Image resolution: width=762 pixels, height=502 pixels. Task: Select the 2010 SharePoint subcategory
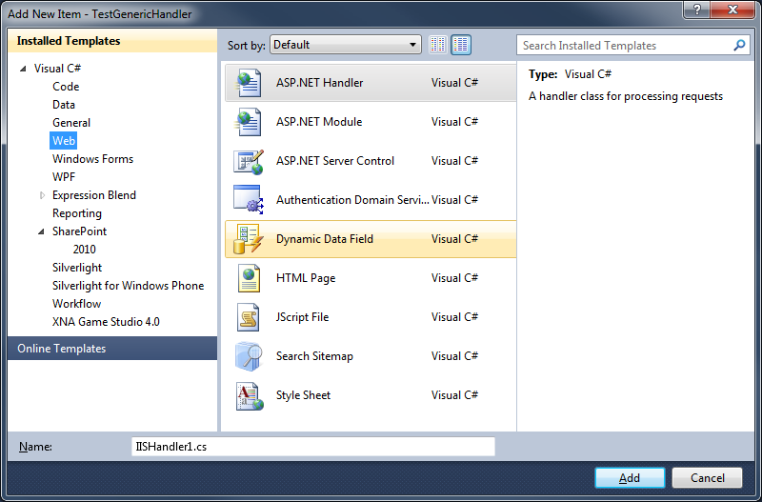[x=84, y=250]
